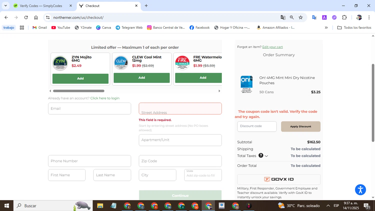
Task: Open the browser home page icon
Action: [x=36, y=17]
